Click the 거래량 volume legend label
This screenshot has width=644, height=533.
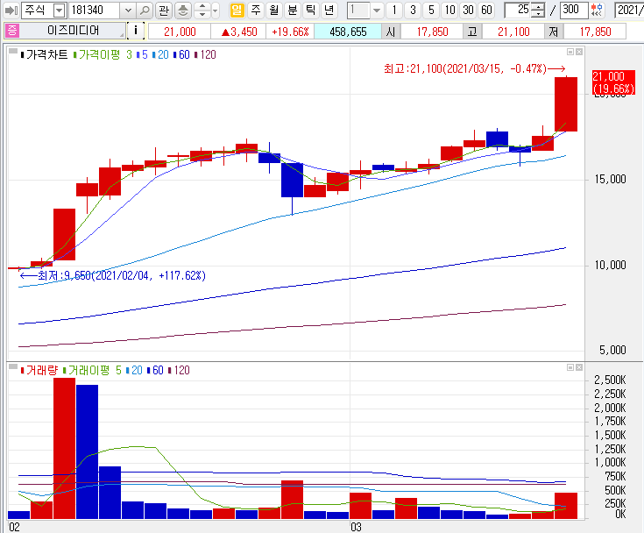39,370
